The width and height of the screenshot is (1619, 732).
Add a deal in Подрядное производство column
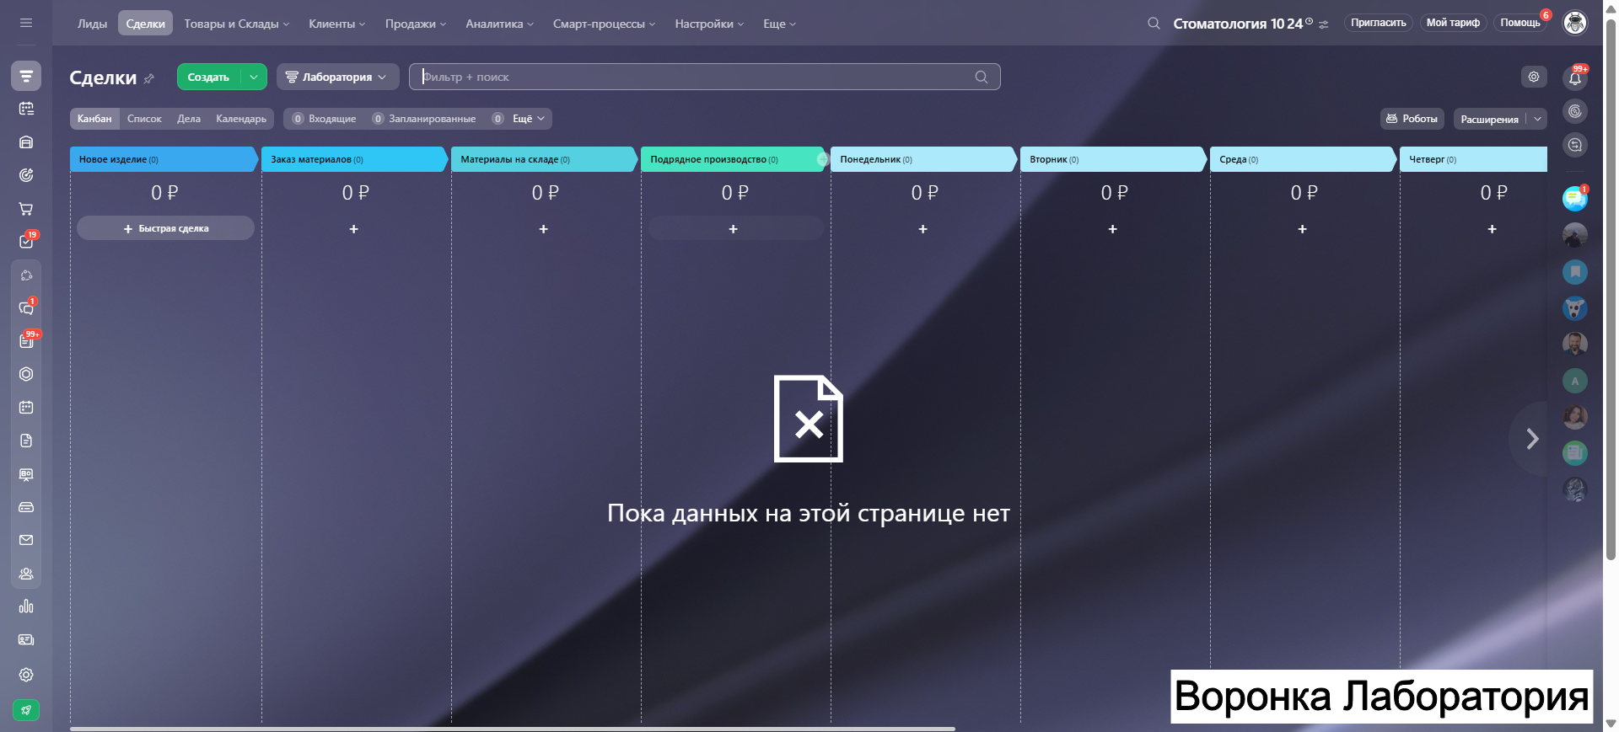pos(734,228)
